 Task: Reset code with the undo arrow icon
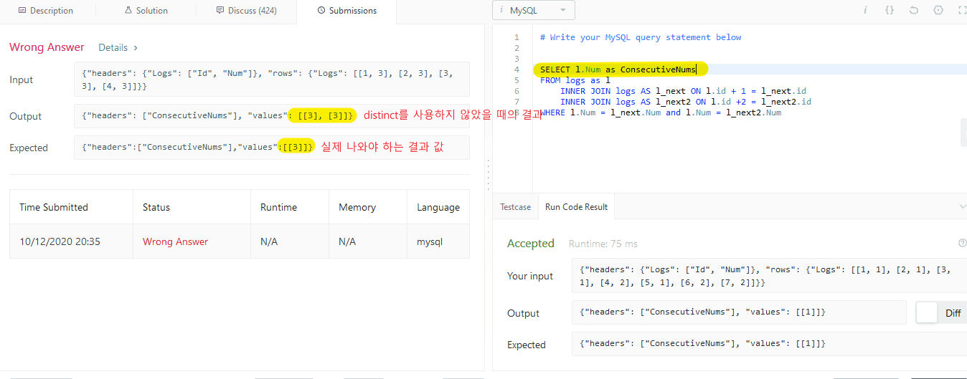click(914, 10)
